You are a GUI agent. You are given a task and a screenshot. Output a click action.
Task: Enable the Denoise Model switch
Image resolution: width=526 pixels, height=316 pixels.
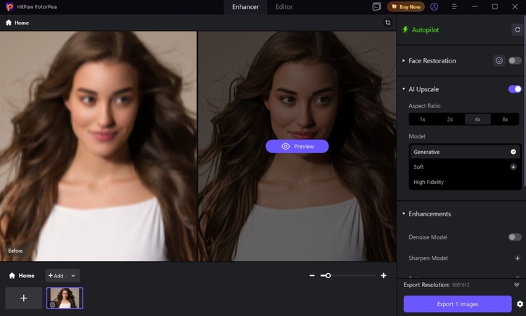coord(515,237)
